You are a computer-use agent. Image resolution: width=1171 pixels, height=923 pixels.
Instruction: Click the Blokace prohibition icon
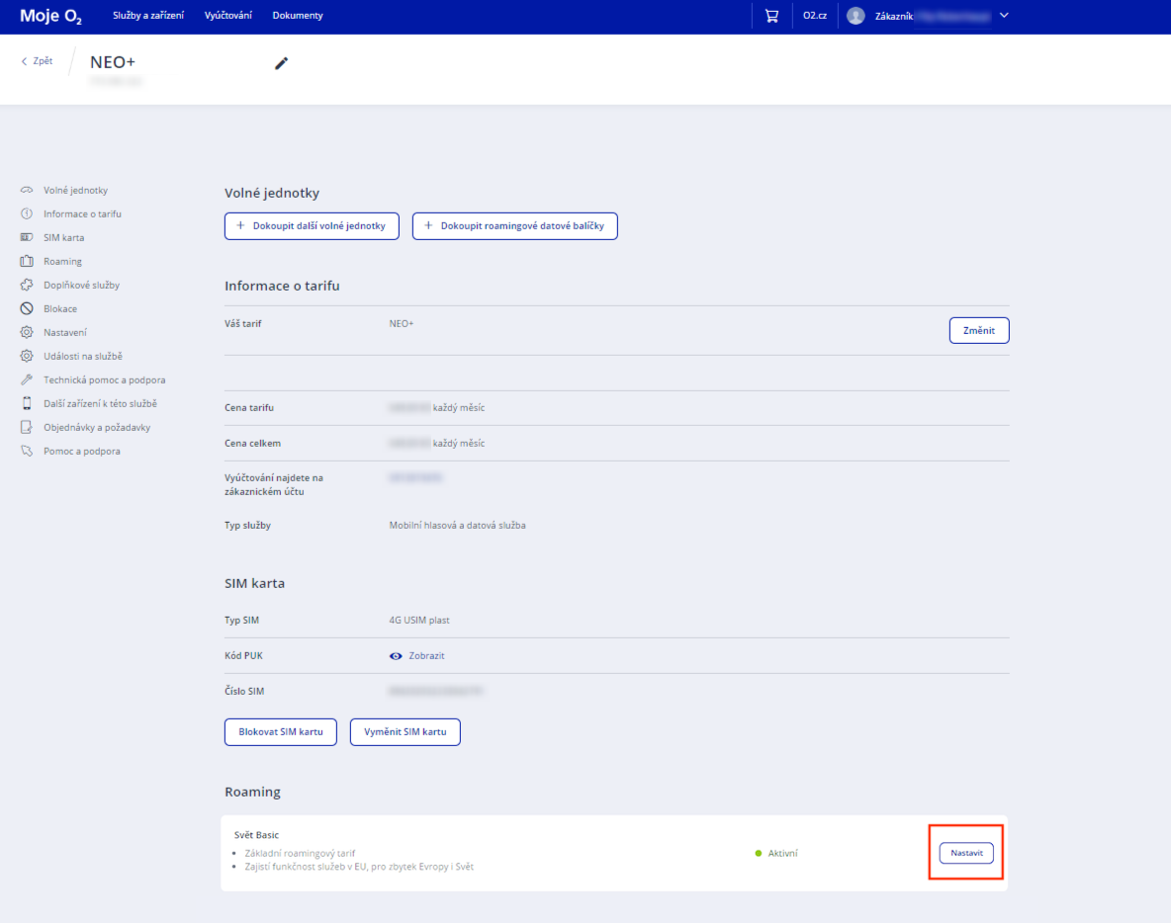click(x=27, y=308)
